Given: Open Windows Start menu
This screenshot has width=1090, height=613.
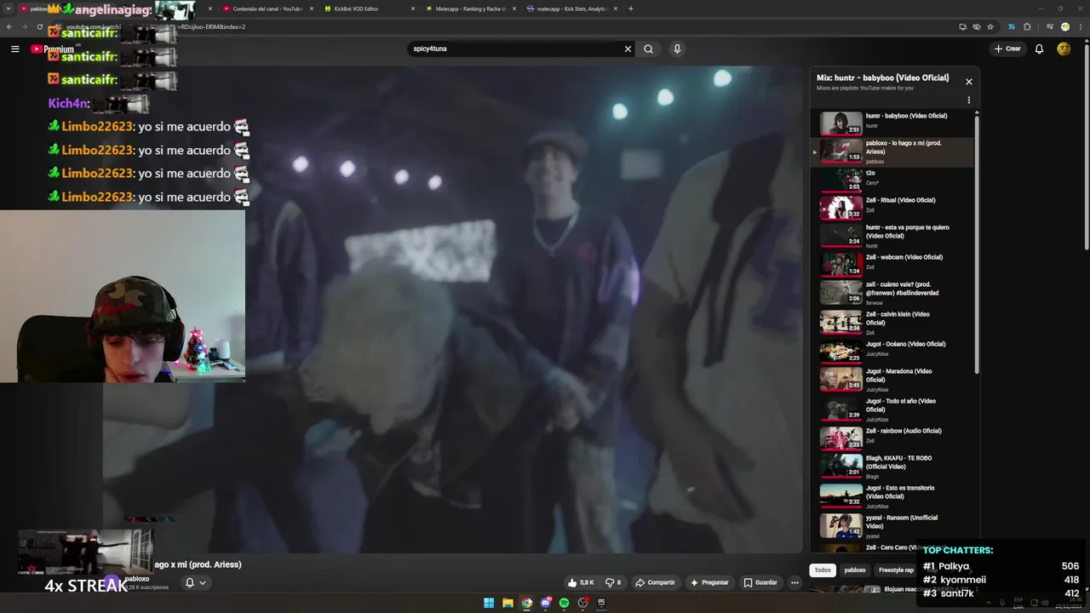Looking at the screenshot, I should pyautogui.click(x=489, y=603).
